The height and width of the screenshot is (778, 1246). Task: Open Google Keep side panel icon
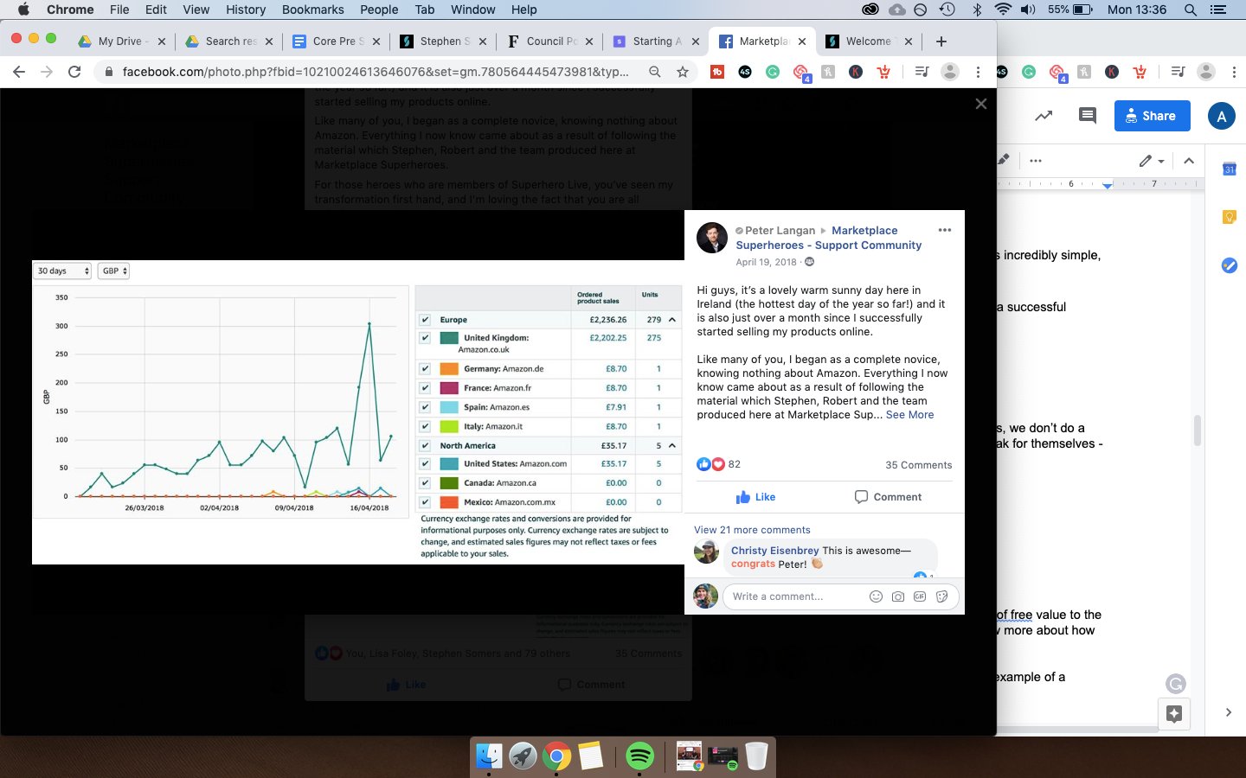pyautogui.click(x=1229, y=217)
